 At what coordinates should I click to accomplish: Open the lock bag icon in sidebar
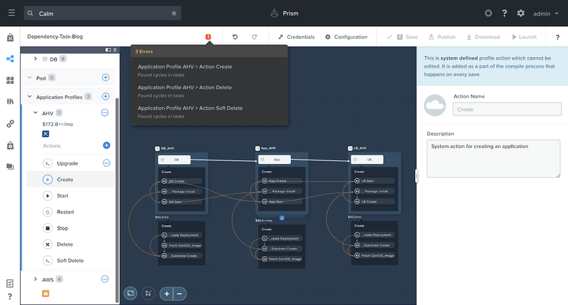pos(10,146)
